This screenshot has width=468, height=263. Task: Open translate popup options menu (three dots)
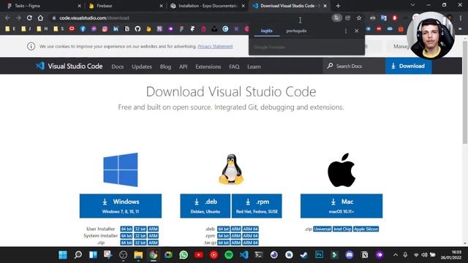[346, 31]
